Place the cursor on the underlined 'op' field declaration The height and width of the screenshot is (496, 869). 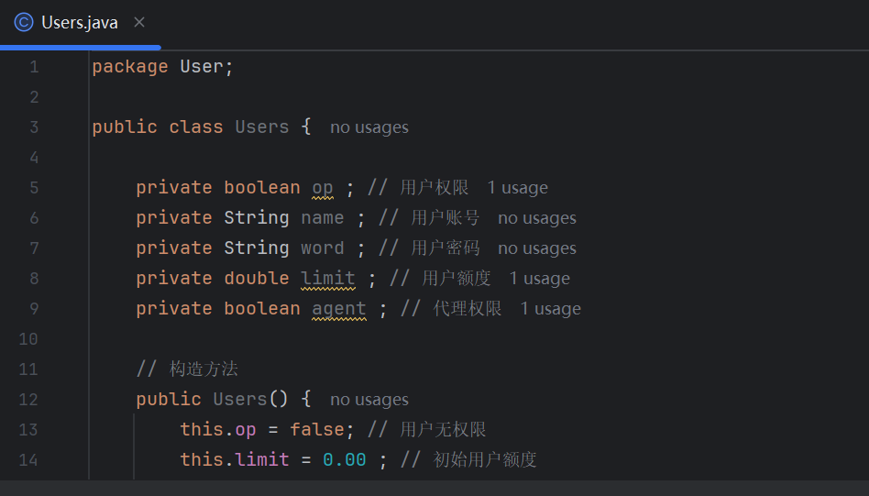(323, 188)
